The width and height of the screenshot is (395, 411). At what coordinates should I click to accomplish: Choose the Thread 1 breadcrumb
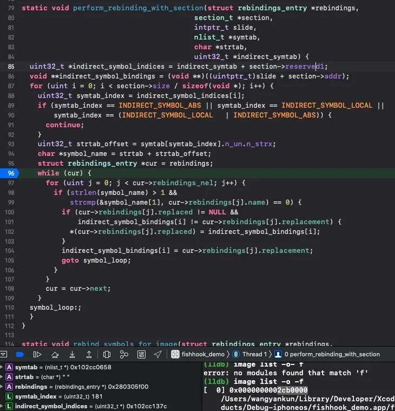coord(254,354)
